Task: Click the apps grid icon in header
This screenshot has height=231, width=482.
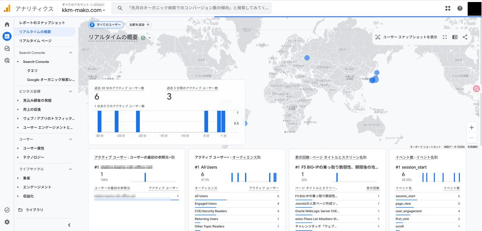Action: click(448, 8)
